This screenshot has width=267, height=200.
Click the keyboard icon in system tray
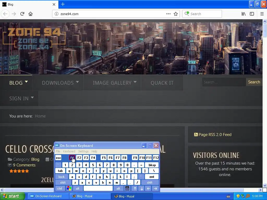(228, 196)
